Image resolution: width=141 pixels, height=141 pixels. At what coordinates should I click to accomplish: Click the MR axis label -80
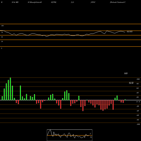tap(138, 120)
